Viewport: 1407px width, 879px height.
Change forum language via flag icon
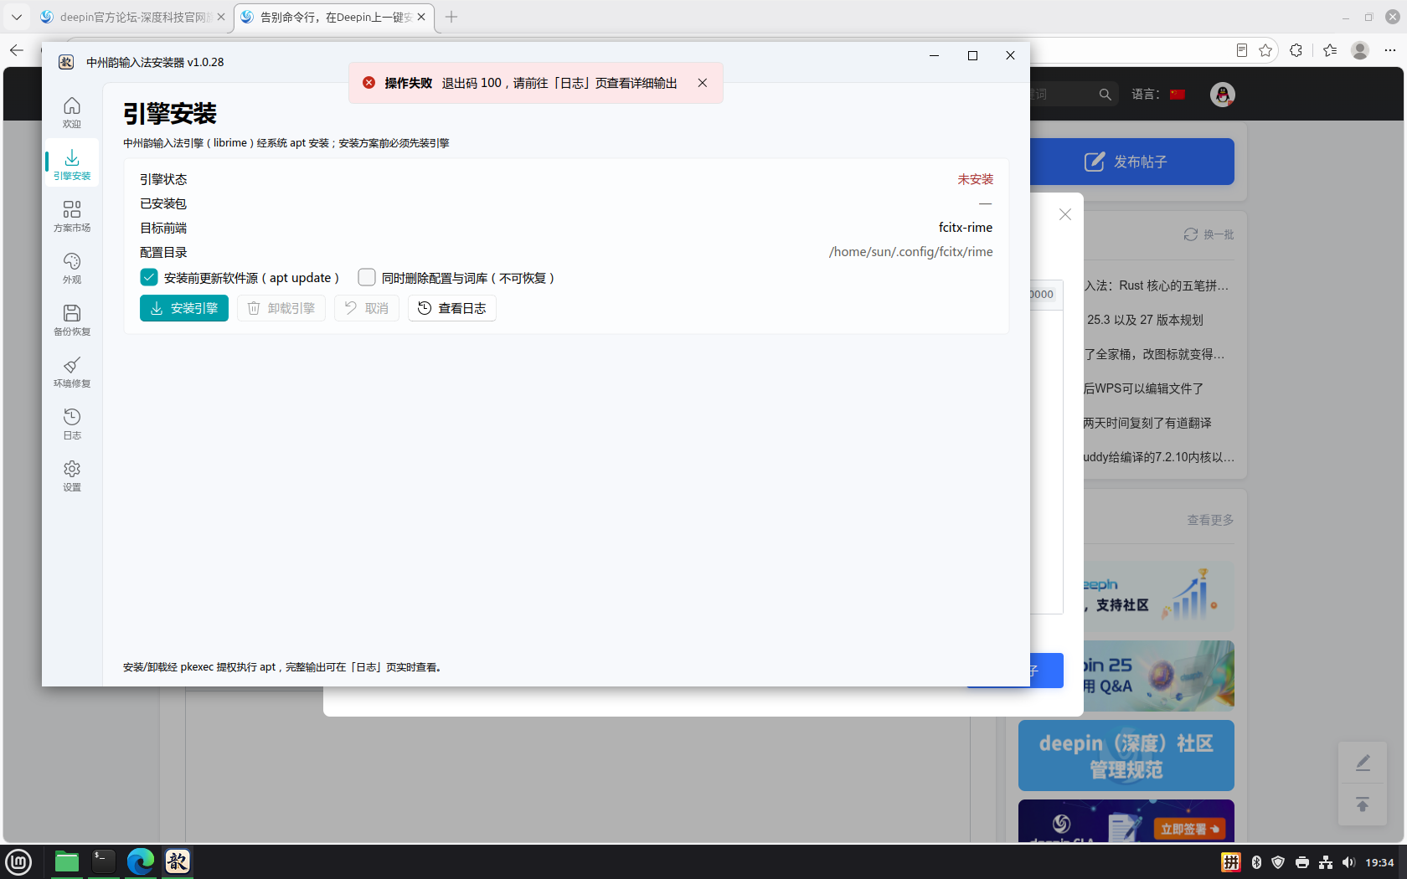point(1178,95)
